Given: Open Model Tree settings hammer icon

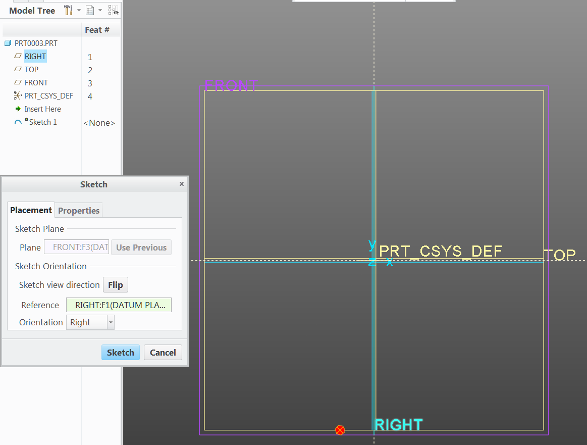Looking at the screenshot, I should click(68, 10).
